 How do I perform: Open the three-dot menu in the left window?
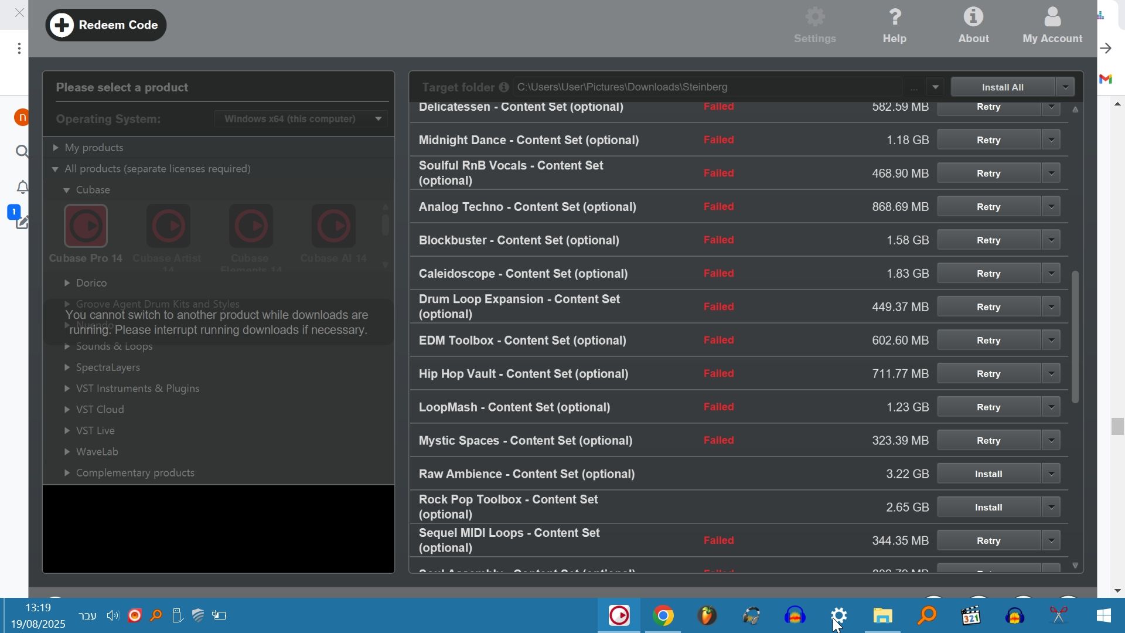19,49
